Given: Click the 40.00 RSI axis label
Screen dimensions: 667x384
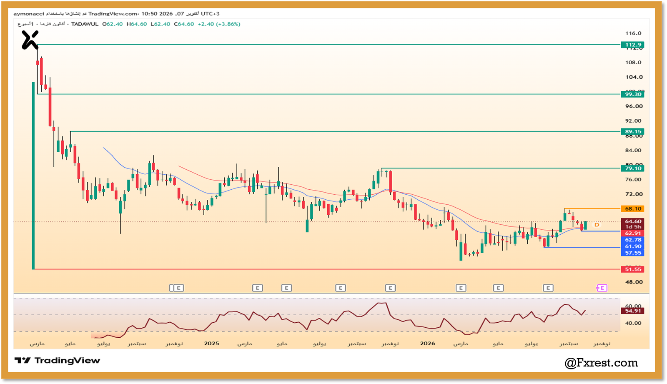Looking at the screenshot, I should pyautogui.click(x=633, y=323).
